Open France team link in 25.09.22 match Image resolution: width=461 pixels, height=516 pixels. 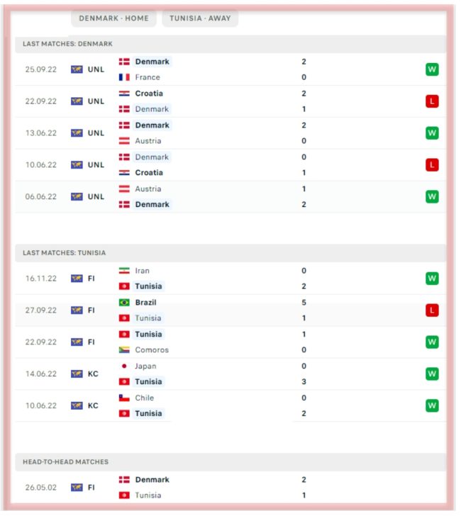pyautogui.click(x=148, y=77)
